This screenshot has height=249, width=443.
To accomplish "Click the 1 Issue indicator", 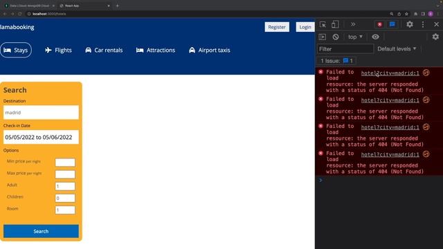I will pos(336,61).
